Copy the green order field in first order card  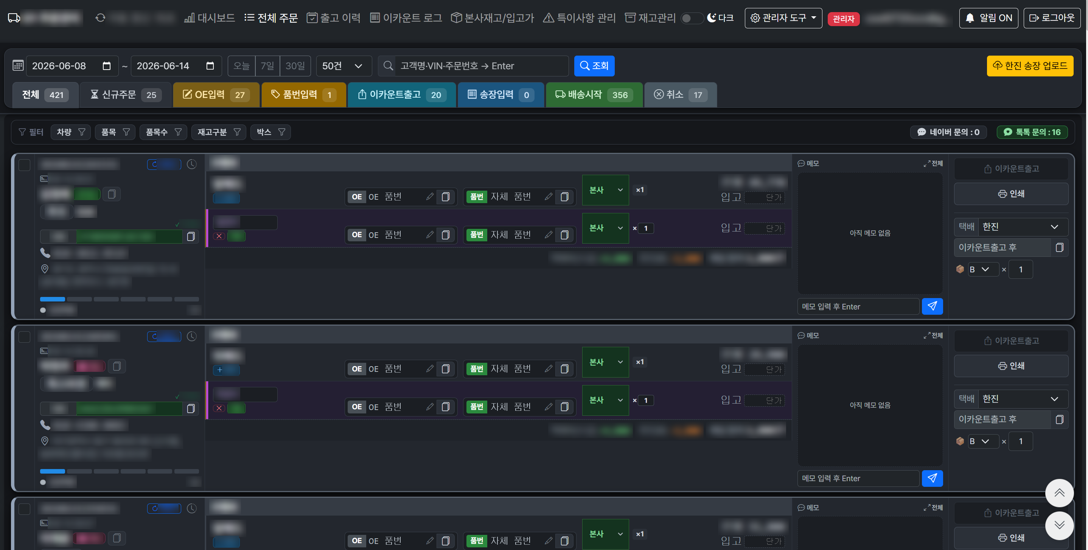[191, 236]
